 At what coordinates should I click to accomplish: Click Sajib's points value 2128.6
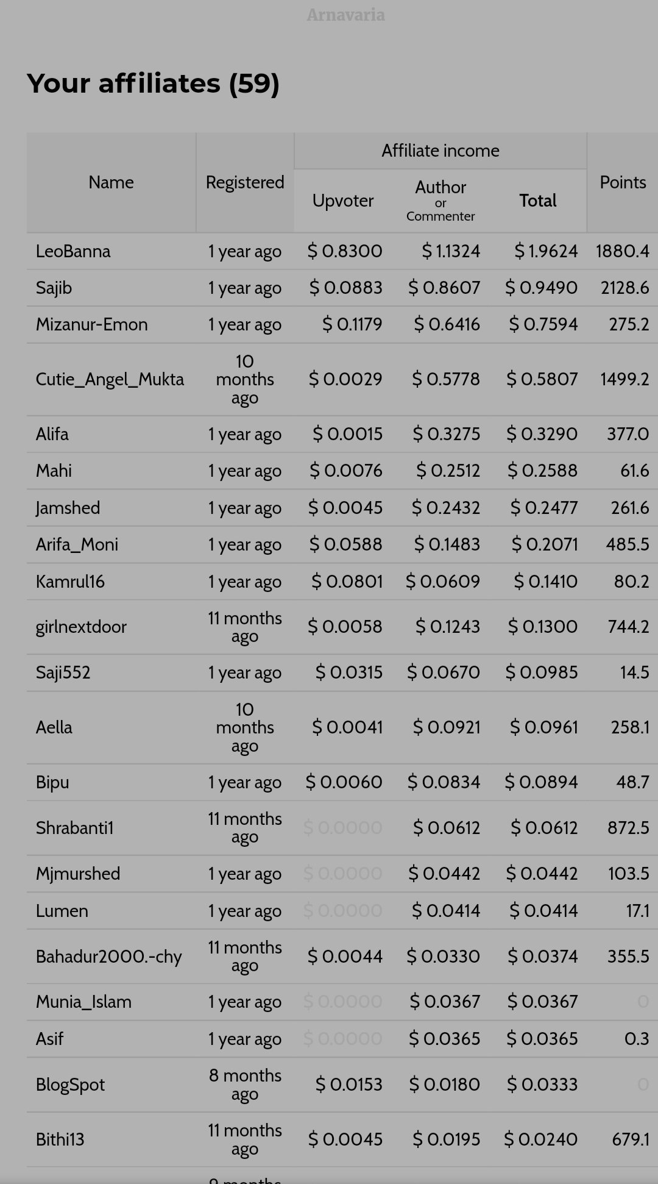pos(624,288)
